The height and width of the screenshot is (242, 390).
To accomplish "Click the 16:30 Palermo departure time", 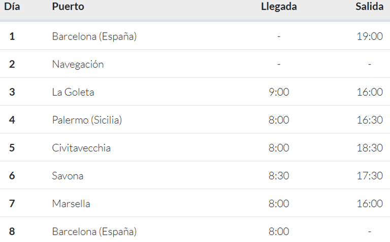I will (370, 120).
